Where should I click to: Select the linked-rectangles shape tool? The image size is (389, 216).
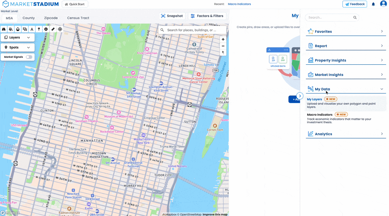pos(25,29)
